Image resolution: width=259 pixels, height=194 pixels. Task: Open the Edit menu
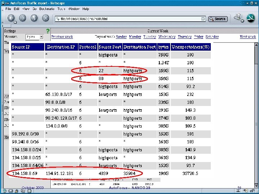coord(17,9)
